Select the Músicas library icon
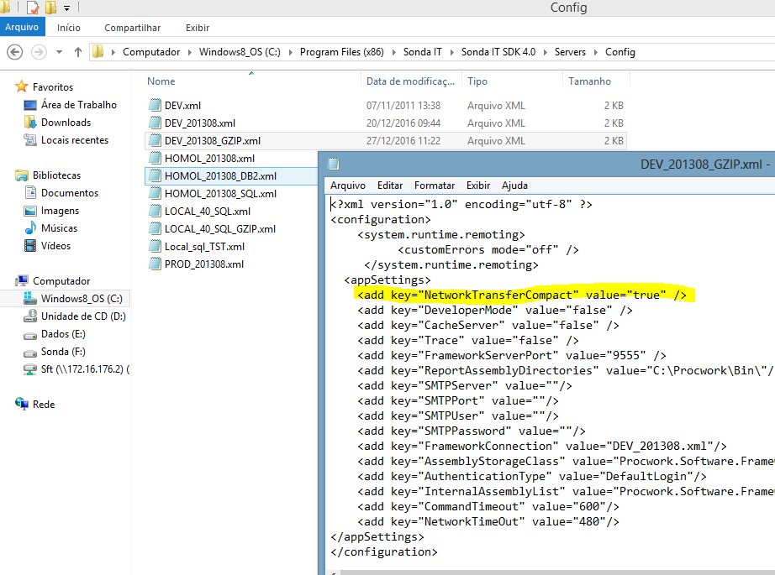This screenshot has width=775, height=575. (x=30, y=228)
